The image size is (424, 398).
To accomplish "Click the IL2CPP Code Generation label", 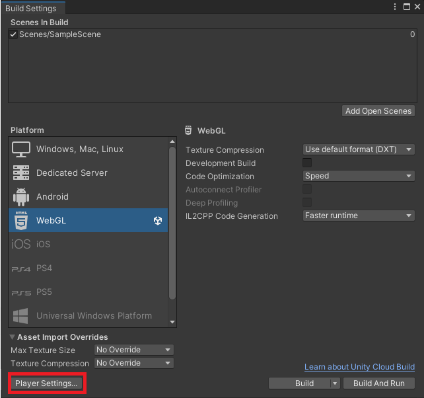I will pyautogui.click(x=231, y=216).
